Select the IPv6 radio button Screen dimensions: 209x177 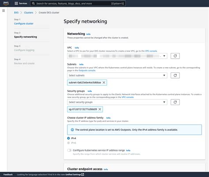(68, 143)
